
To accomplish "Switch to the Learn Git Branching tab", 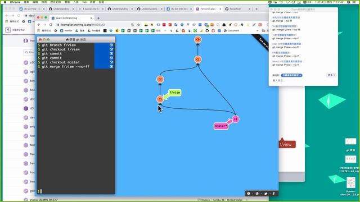I will coord(71,18).
